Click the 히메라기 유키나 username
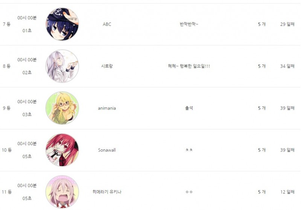The height and width of the screenshot is (210, 301). point(107,192)
